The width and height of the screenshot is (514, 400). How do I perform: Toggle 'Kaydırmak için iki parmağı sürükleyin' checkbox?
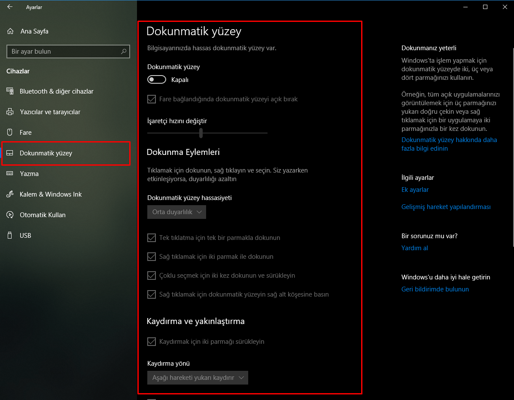(x=152, y=341)
